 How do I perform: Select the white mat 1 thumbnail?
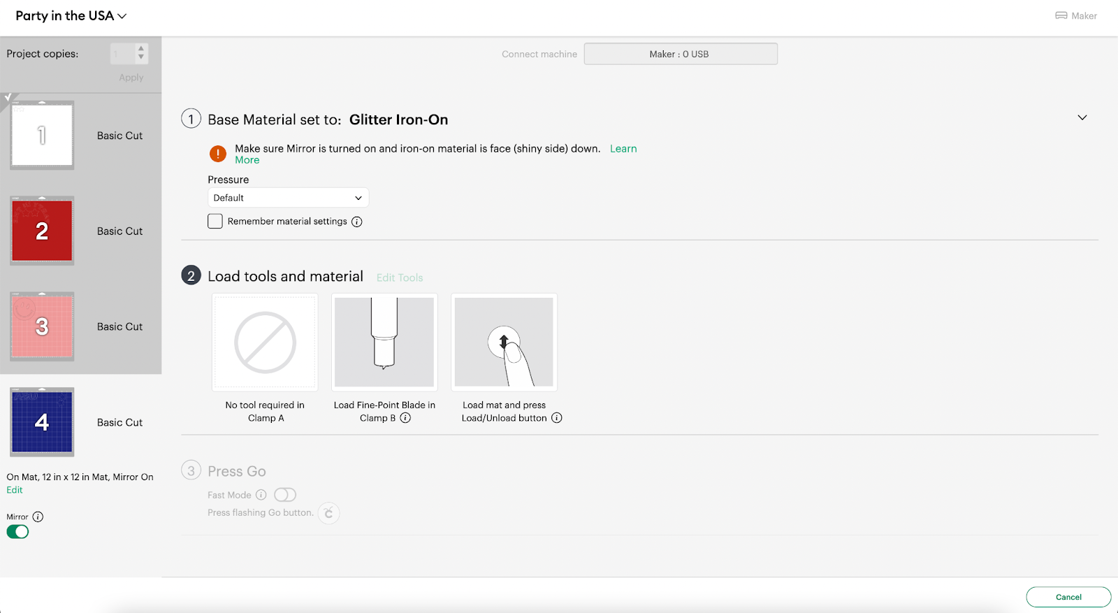(42, 136)
